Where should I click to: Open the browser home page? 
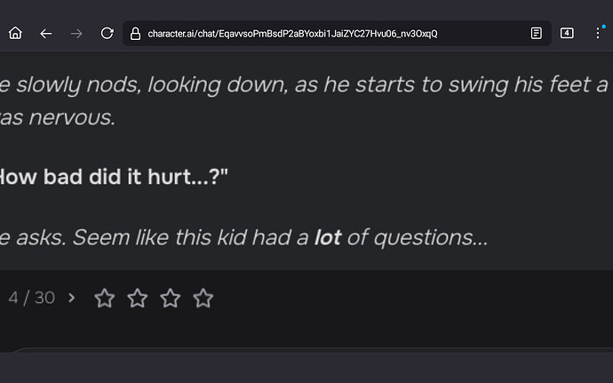pyautogui.click(x=16, y=33)
